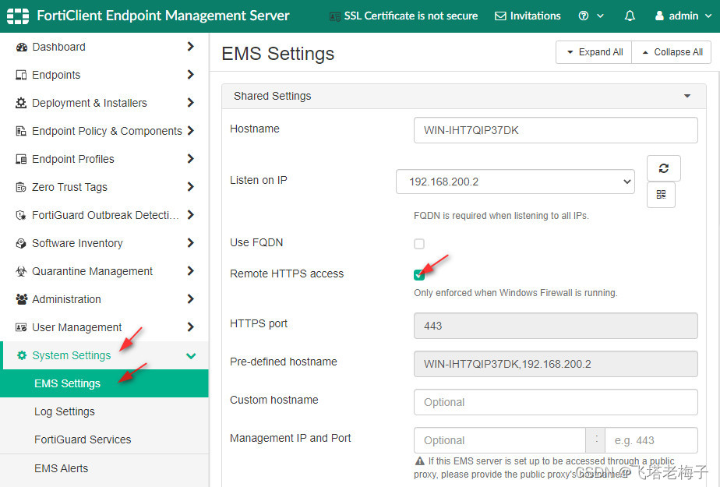Open the admin account dropdown arrow
Viewport: 720px width, 487px height.
(708, 16)
